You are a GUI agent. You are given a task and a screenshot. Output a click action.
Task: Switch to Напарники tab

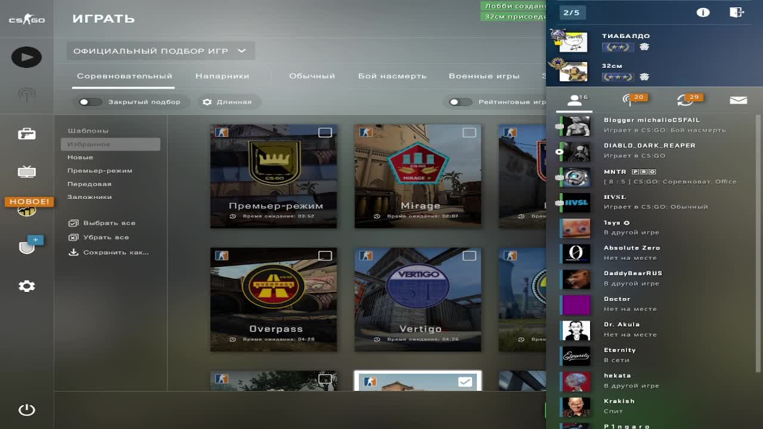222,76
